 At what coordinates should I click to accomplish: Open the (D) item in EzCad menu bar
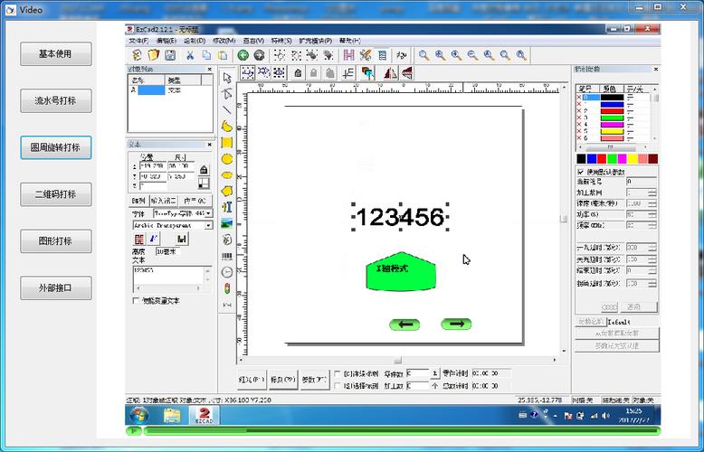coord(195,41)
